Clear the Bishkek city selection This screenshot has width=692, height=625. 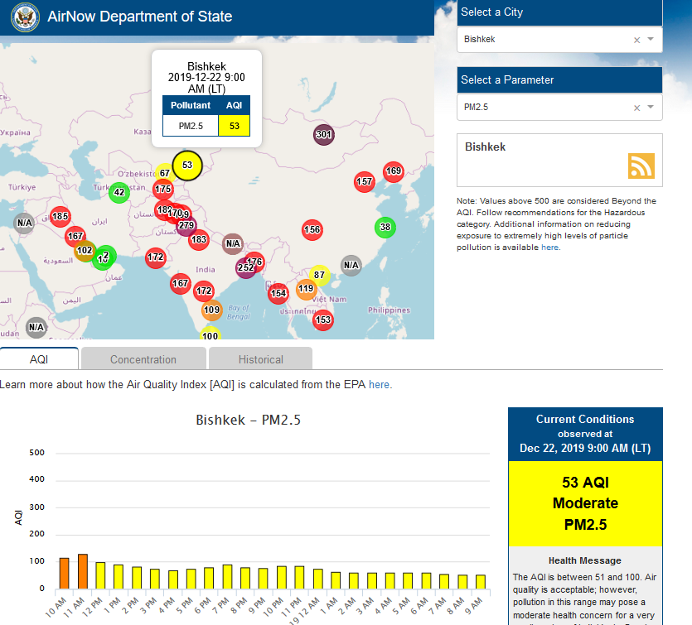(x=636, y=40)
